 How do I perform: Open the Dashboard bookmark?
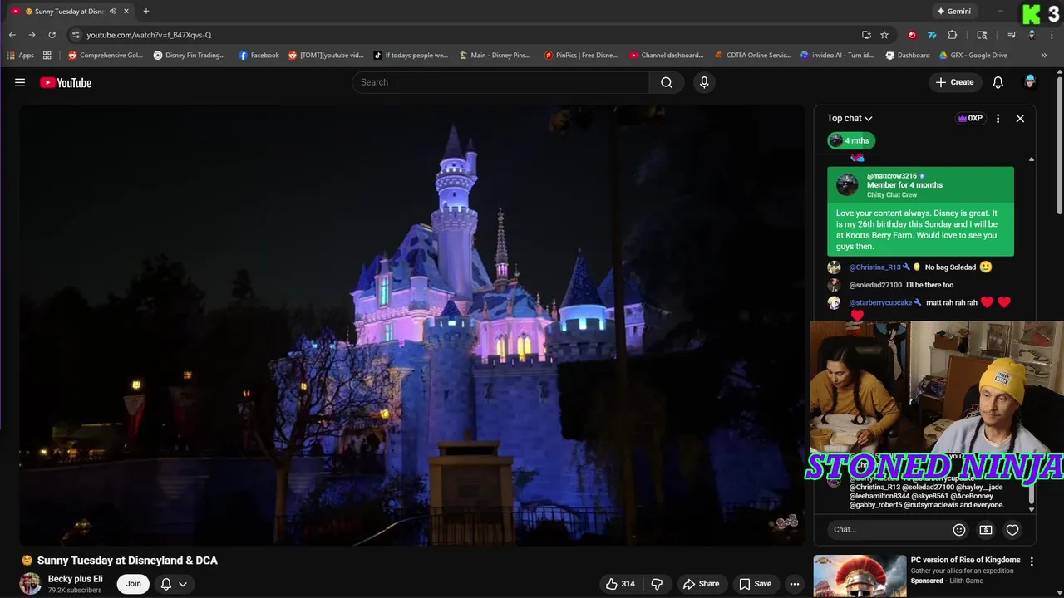907,56
